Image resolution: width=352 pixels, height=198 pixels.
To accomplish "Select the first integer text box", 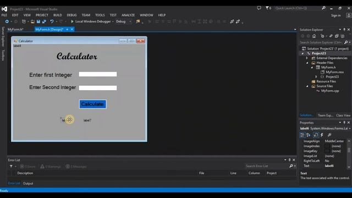I will 98,74.
